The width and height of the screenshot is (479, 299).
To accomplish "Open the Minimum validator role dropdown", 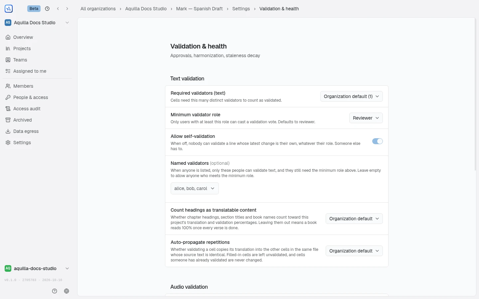I will click(x=366, y=118).
